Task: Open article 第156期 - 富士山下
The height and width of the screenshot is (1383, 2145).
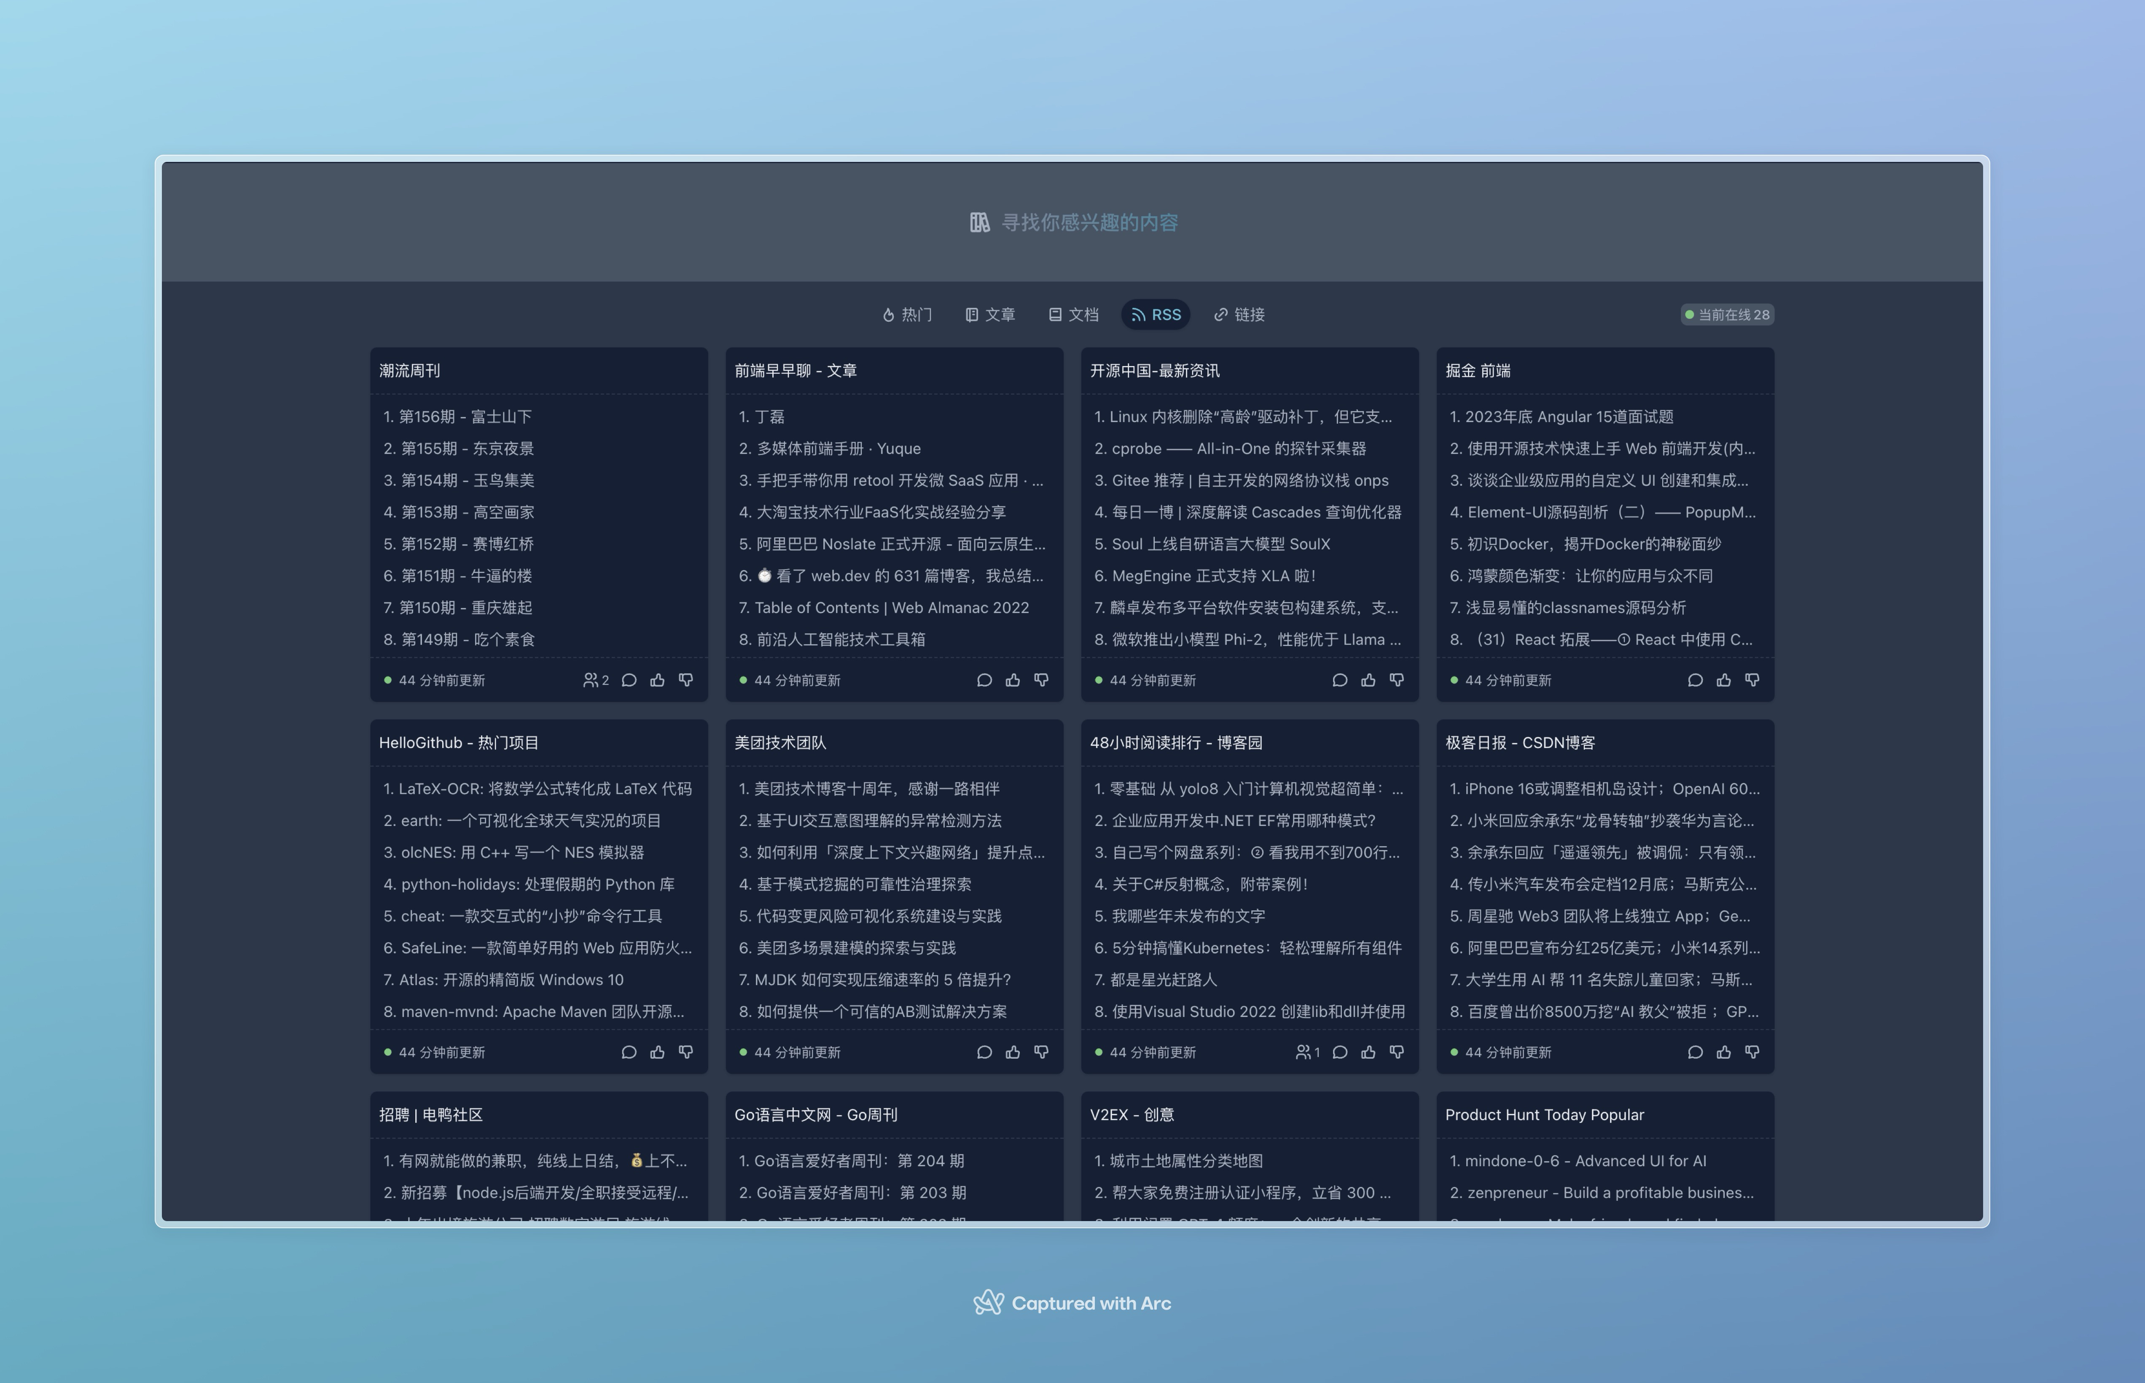Action: coord(464,417)
